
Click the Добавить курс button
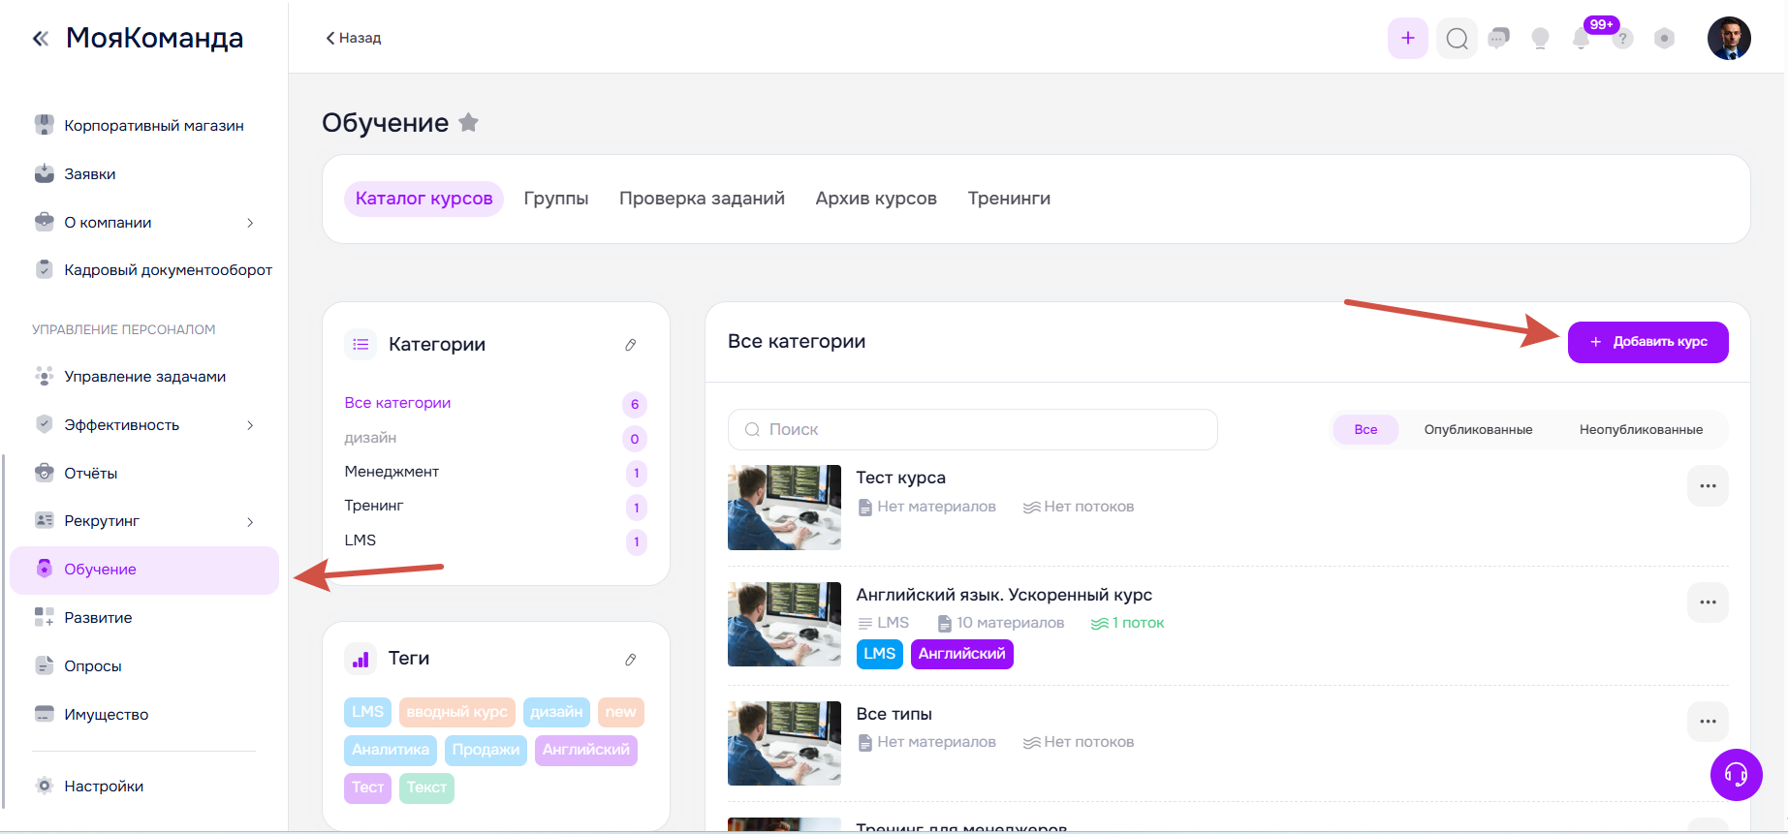pos(1647,342)
